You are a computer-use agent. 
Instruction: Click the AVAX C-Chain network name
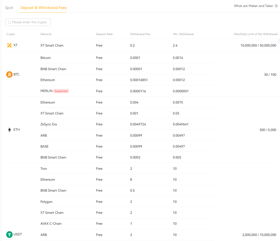click(51, 224)
